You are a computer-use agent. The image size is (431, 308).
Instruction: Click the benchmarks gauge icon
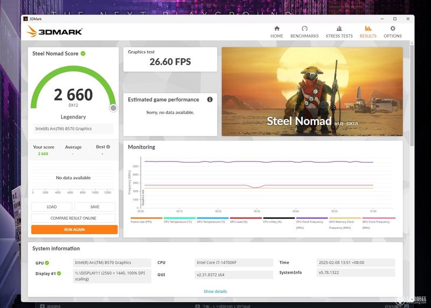(x=304, y=29)
